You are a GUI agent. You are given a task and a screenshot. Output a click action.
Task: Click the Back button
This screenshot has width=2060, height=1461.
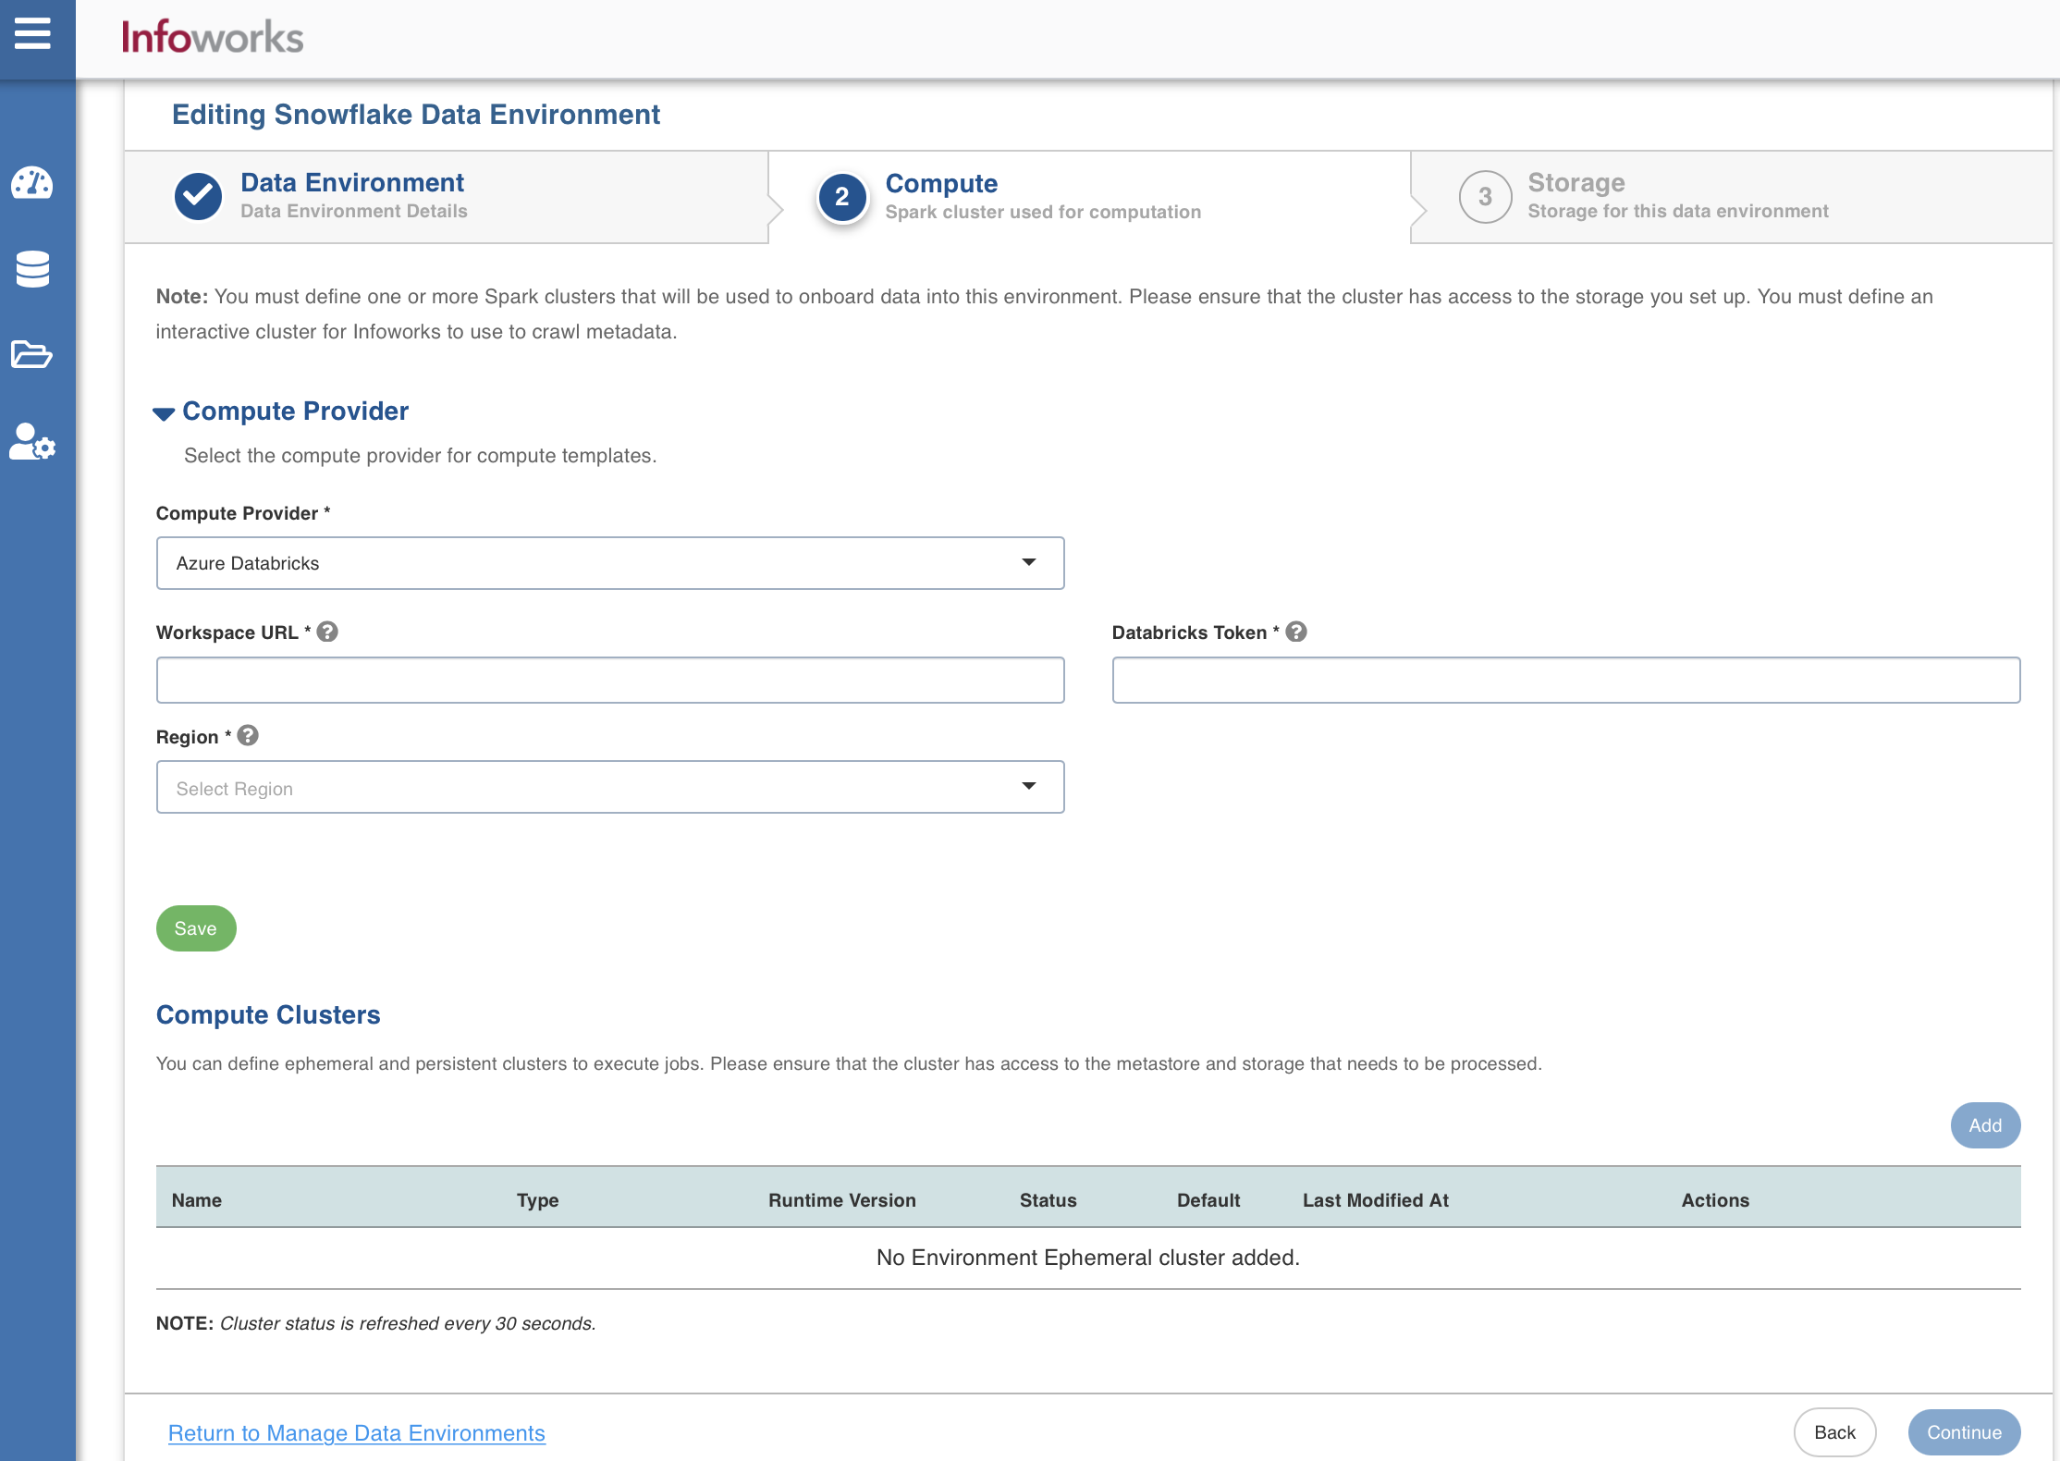coord(1834,1432)
